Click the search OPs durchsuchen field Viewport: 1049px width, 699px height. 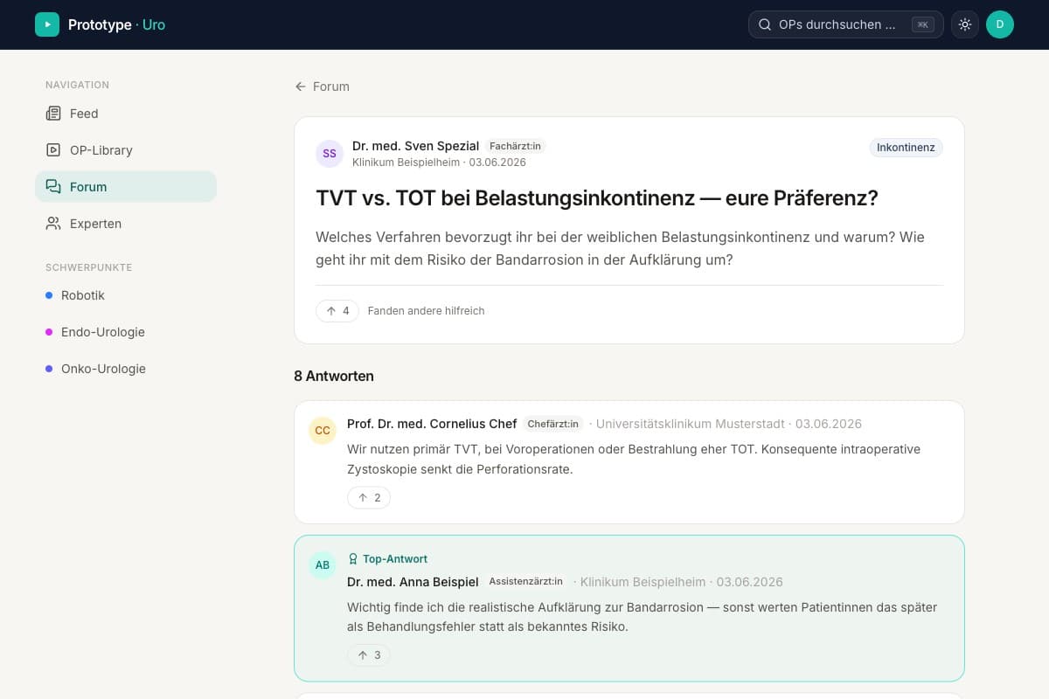click(845, 24)
